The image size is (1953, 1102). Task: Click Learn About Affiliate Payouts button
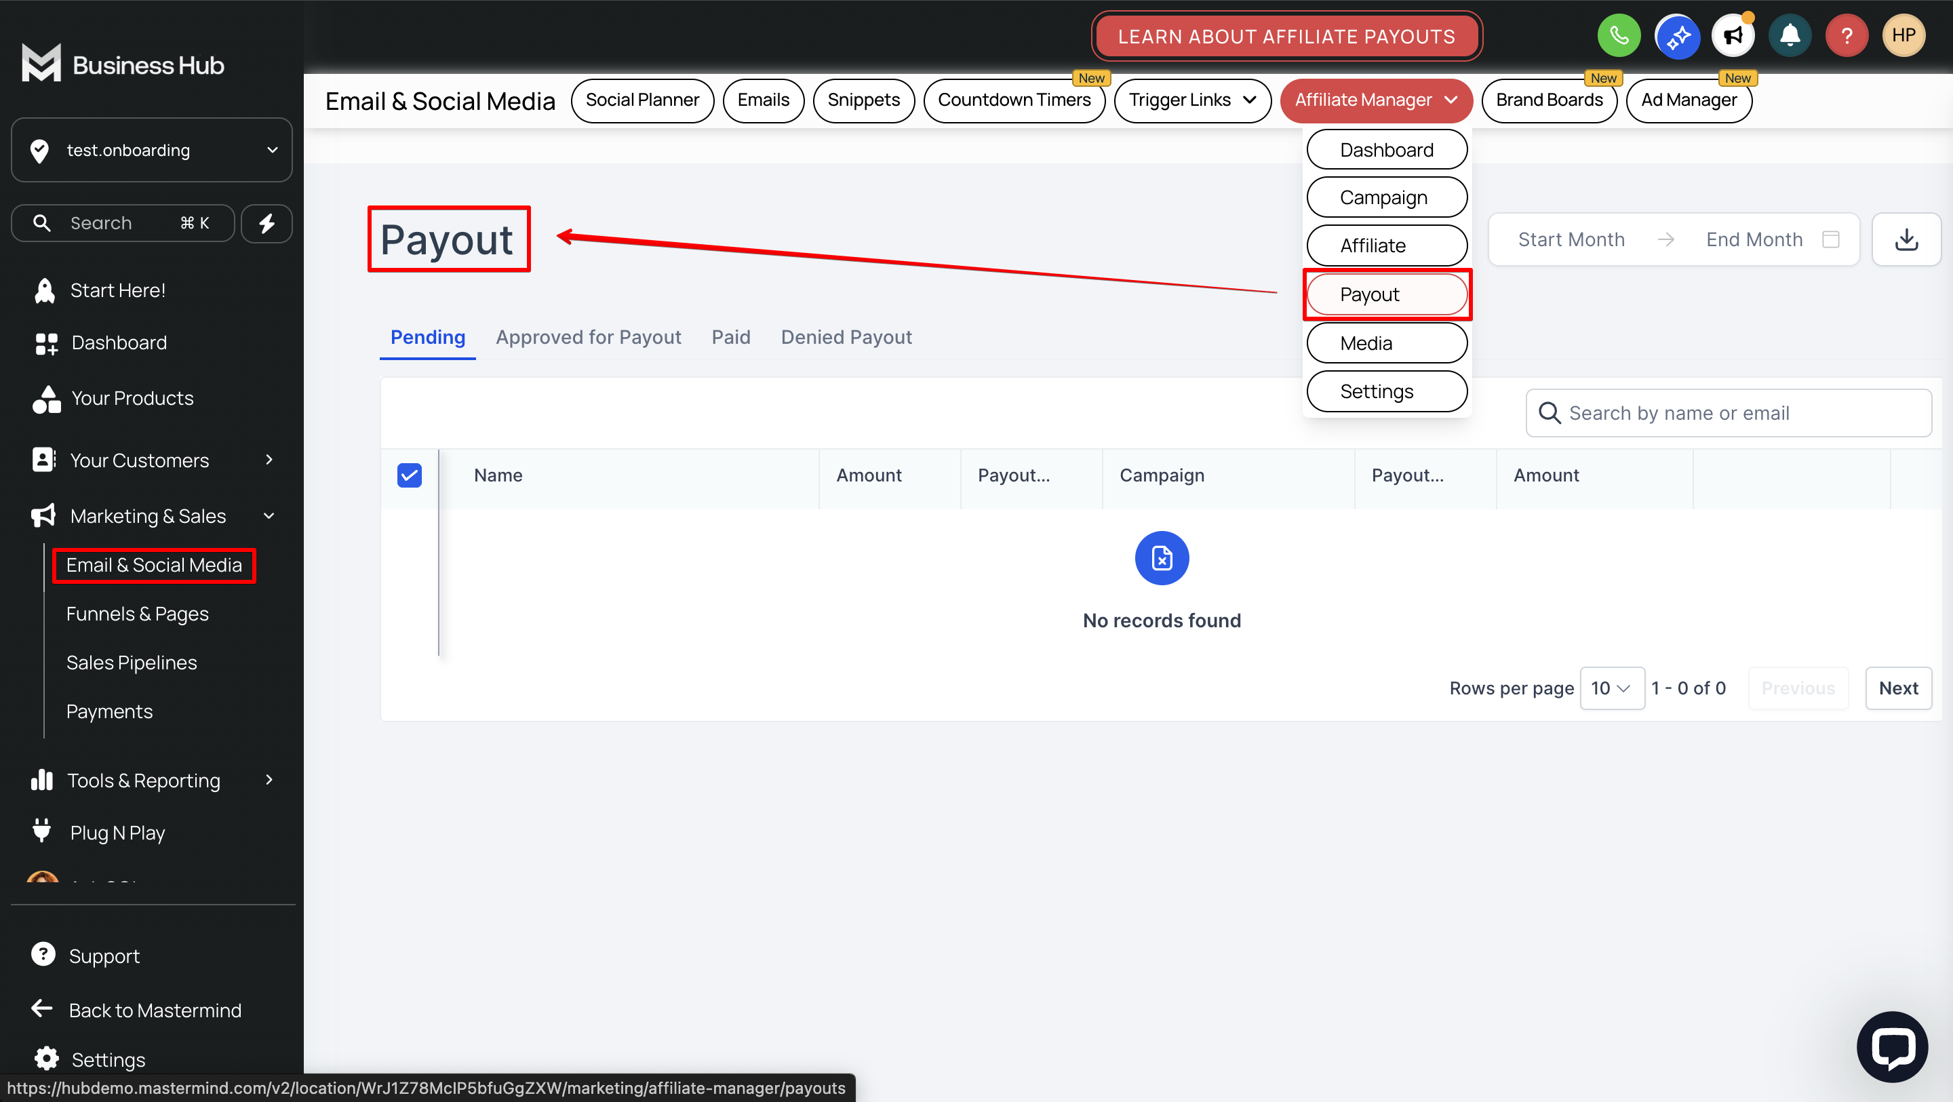tap(1286, 37)
